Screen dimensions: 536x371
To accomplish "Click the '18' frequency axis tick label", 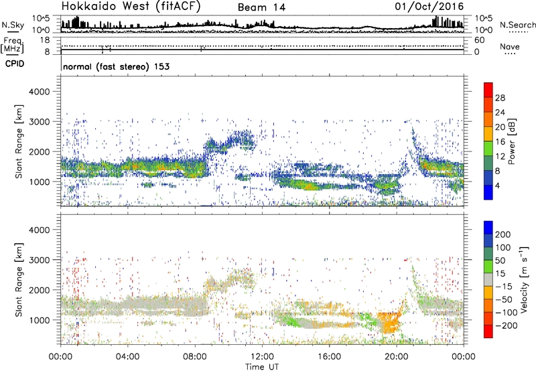I will click(45, 40).
